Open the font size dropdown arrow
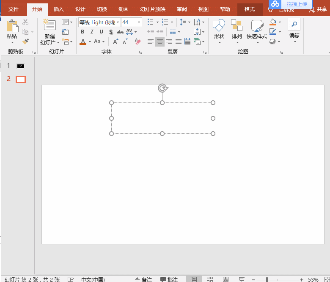The image size is (330, 282). point(139,22)
